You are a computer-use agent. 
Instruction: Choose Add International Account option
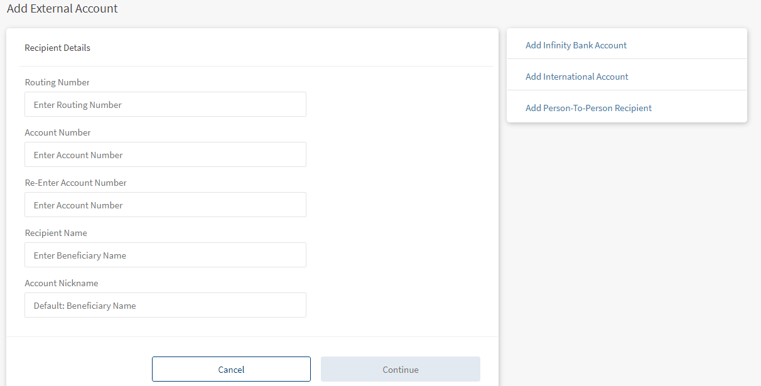[x=576, y=77]
